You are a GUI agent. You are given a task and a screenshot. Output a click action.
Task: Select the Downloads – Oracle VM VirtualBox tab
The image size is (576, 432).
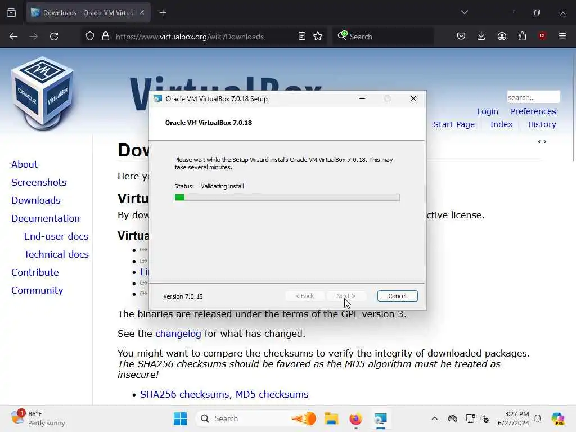88,13
